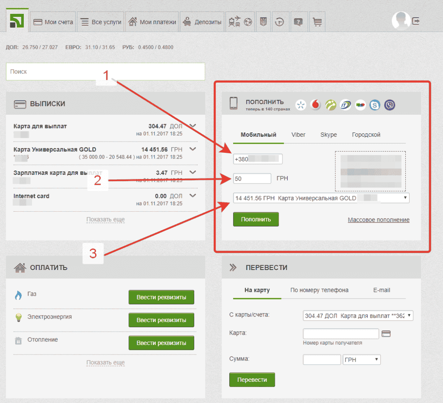
Task: Open the Мои счета menu tab
Action: (54, 22)
